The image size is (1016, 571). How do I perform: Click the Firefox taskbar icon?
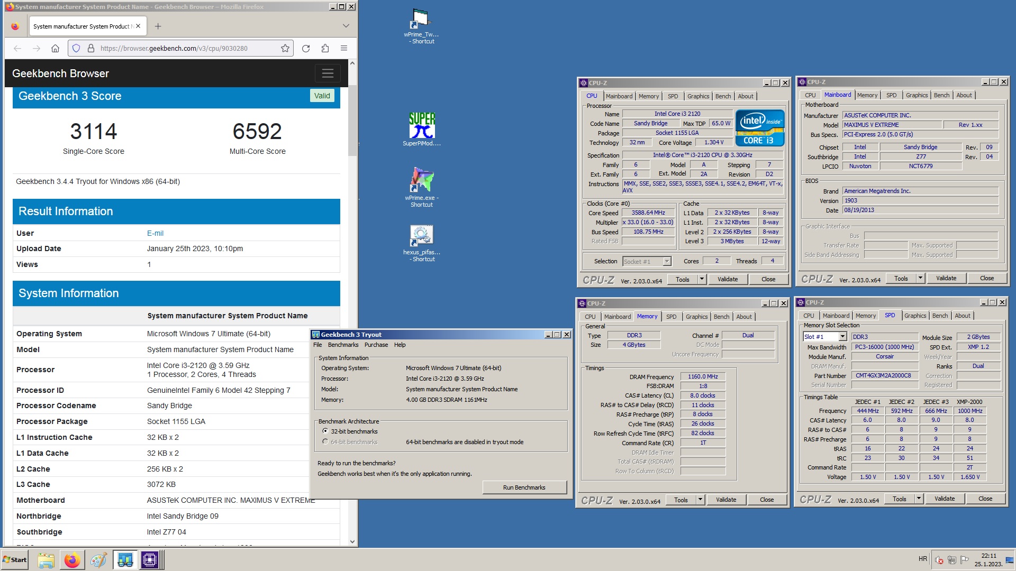click(x=72, y=560)
